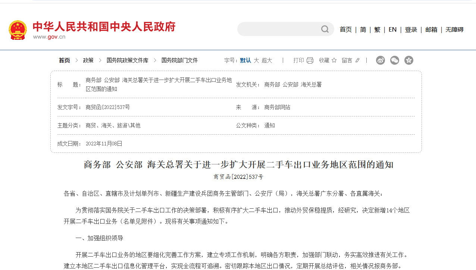Click document type value 通知
The image size is (476, 270).
coord(269,125)
